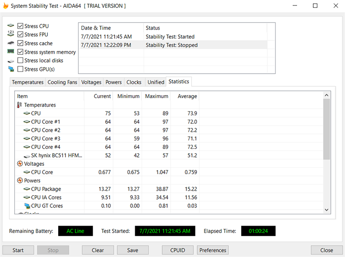The height and width of the screenshot is (257, 345).
Task: Click the Average column header
Action: 185,96
